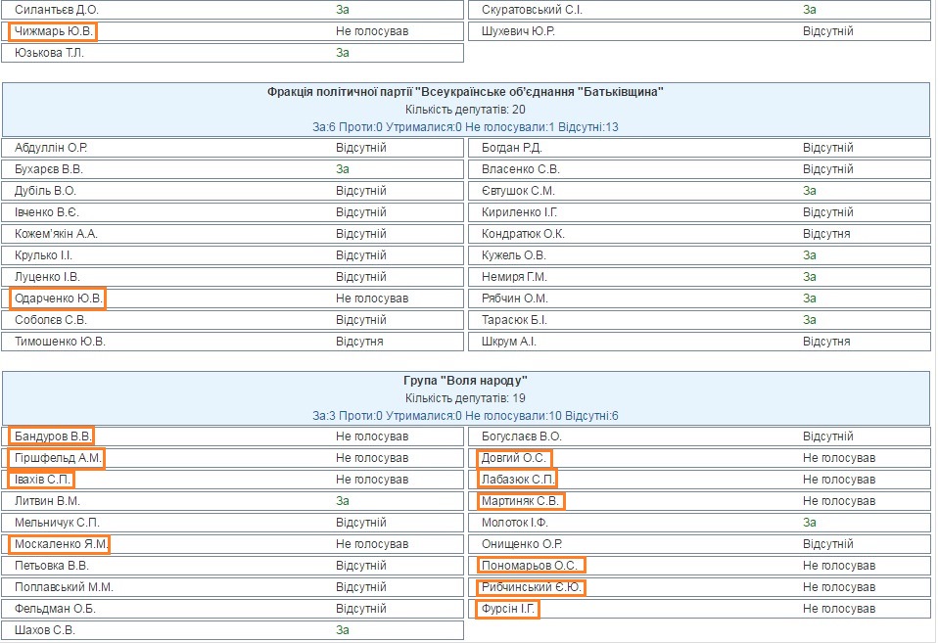Click the Литвин В.М. name cell
Viewport: 938px width, 643px height.
[48, 501]
